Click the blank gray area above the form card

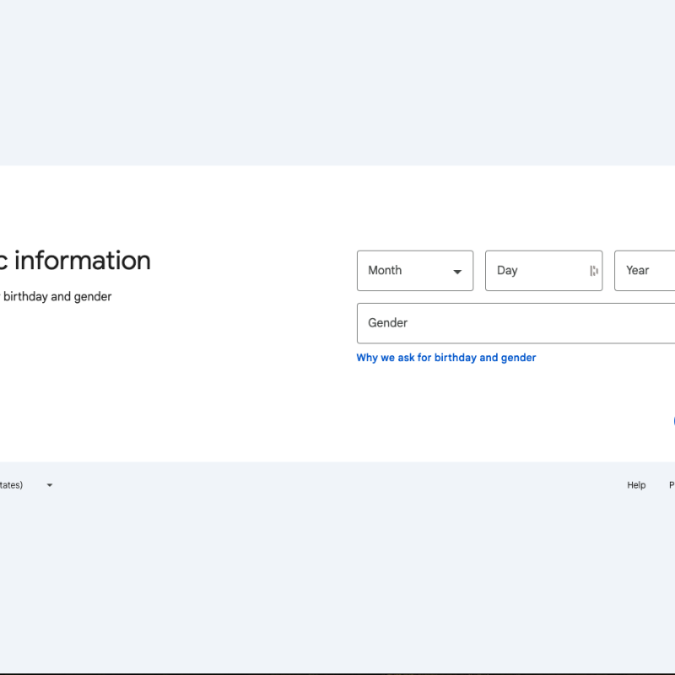coord(337,84)
